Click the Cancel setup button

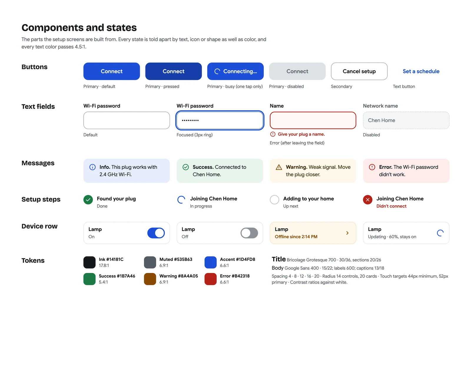pyautogui.click(x=359, y=71)
